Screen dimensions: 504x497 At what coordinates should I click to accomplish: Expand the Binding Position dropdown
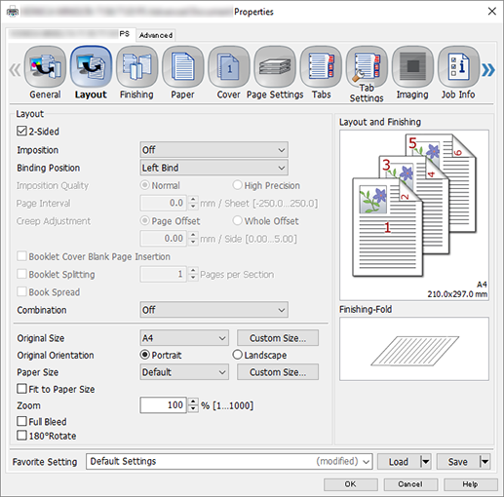(x=213, y=168)
